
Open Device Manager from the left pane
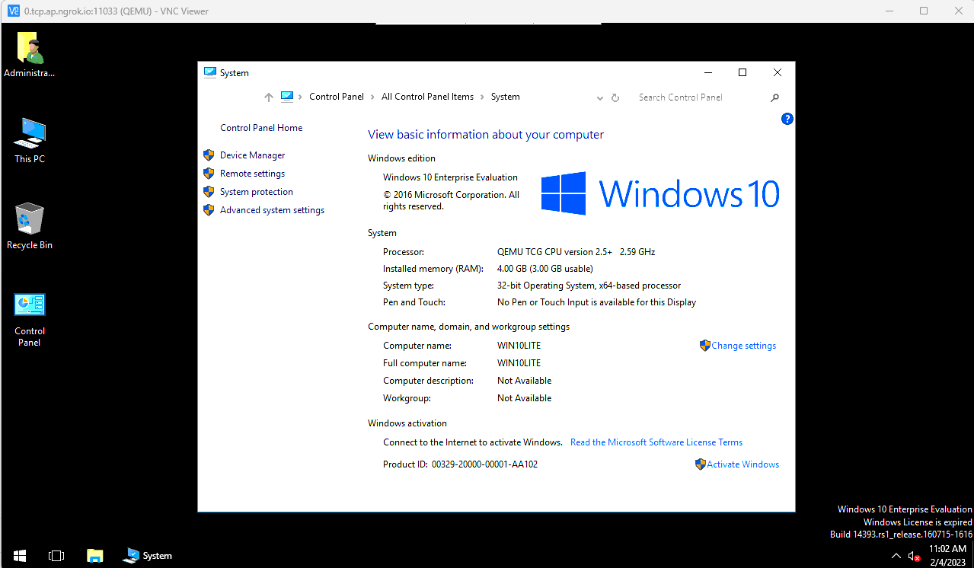pyautogui.click(x=252, y=155)
